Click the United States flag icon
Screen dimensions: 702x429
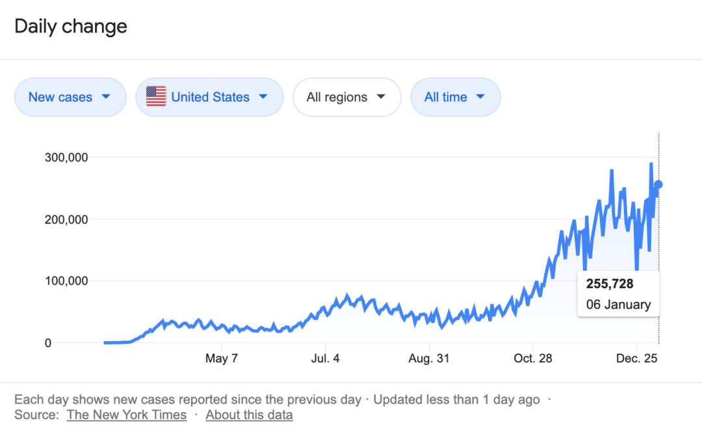click(156, 97)
